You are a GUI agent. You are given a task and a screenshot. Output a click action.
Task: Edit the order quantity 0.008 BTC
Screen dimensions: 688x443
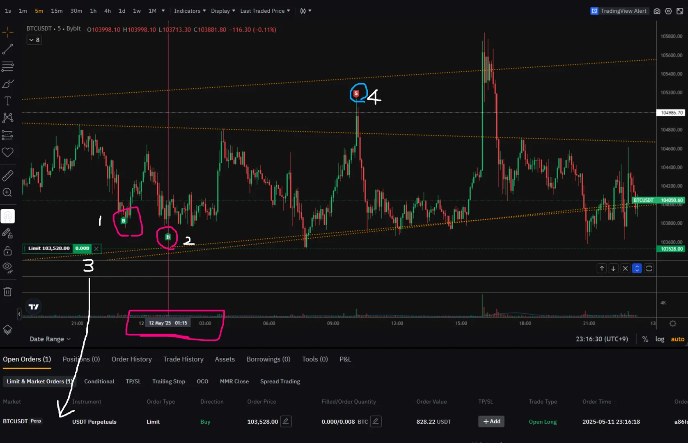click(x=376, y=421)
